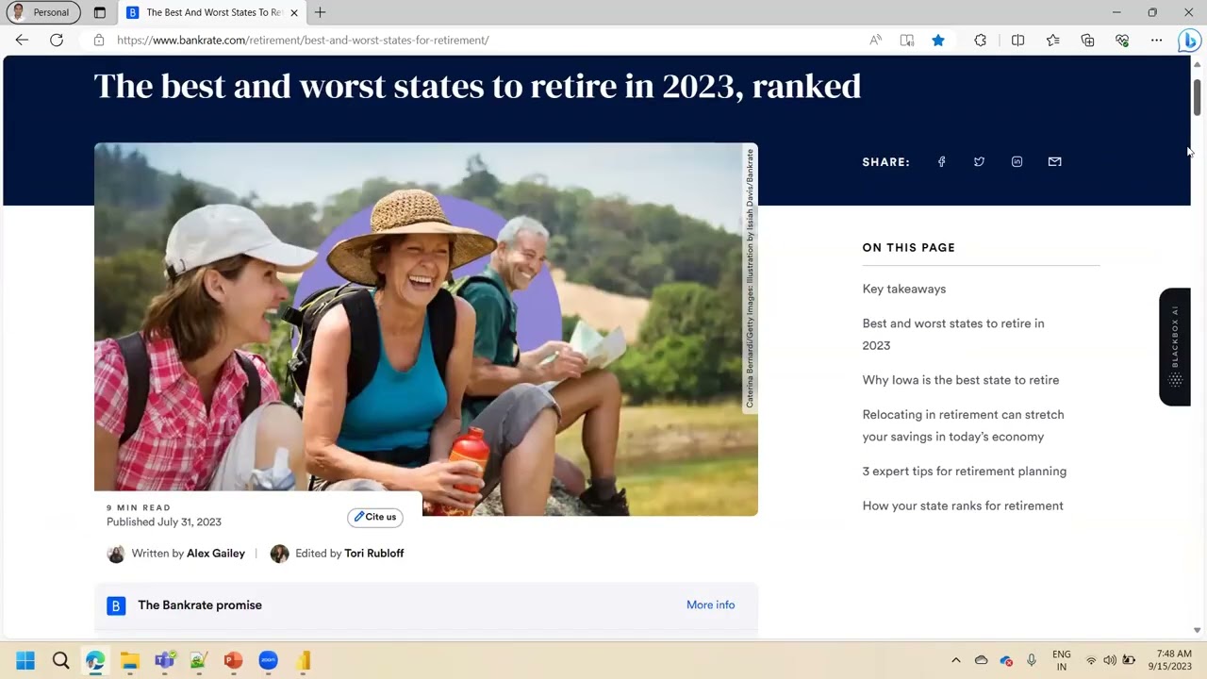Open the Bing Copilot sidebar
This screenshot has height=679, width=1207.
1189,40
